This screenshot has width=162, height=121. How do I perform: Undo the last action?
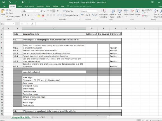pos(10,2)
